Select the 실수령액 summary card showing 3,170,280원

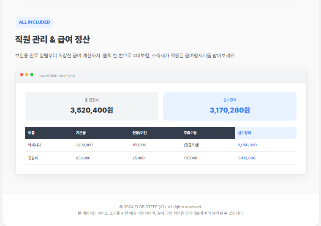230,106
